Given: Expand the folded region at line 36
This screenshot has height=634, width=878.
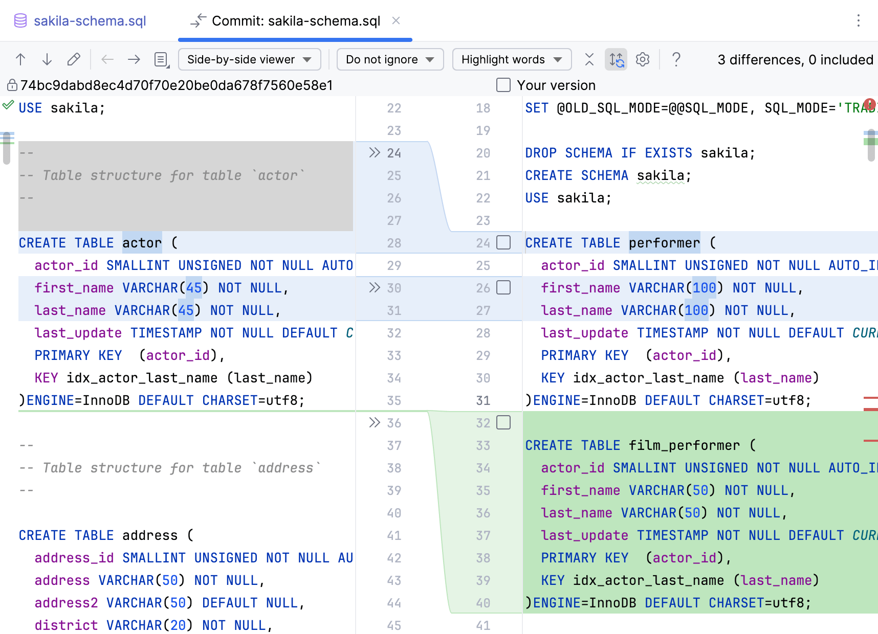Looking at the screenshot, I should 375,423.
